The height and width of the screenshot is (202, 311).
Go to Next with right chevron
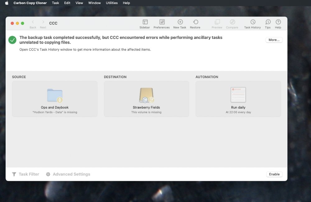tap(43, 22)
